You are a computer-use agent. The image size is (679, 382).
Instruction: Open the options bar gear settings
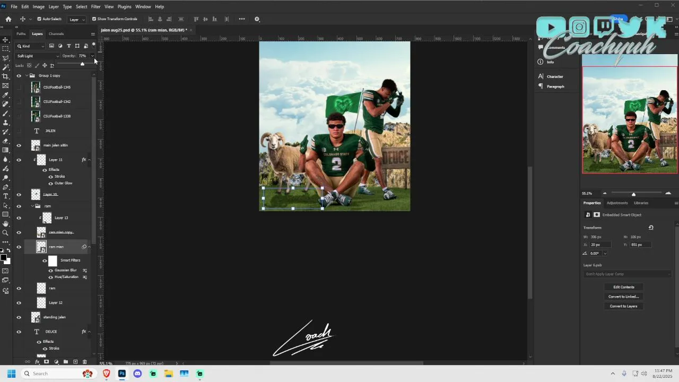(257, 19)
